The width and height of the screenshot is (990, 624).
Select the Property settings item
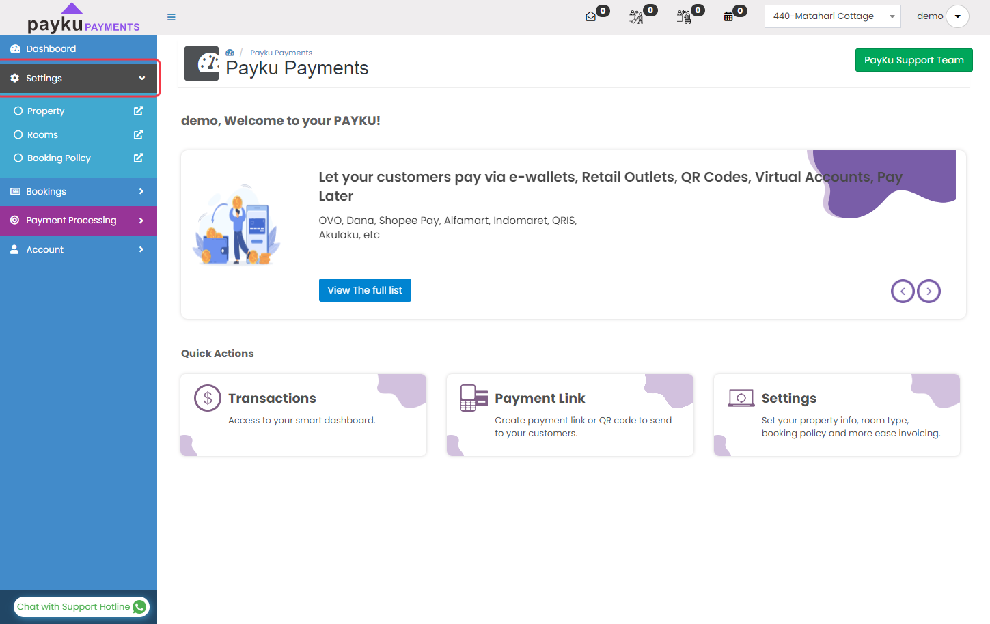79,111
